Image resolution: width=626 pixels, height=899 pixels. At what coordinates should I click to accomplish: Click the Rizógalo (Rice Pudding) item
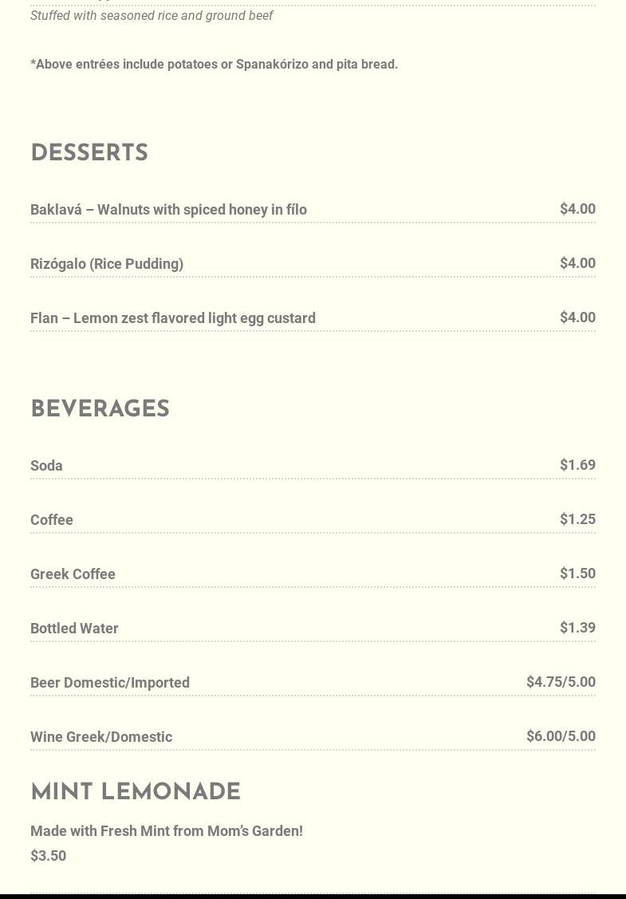tap(107, 263)
